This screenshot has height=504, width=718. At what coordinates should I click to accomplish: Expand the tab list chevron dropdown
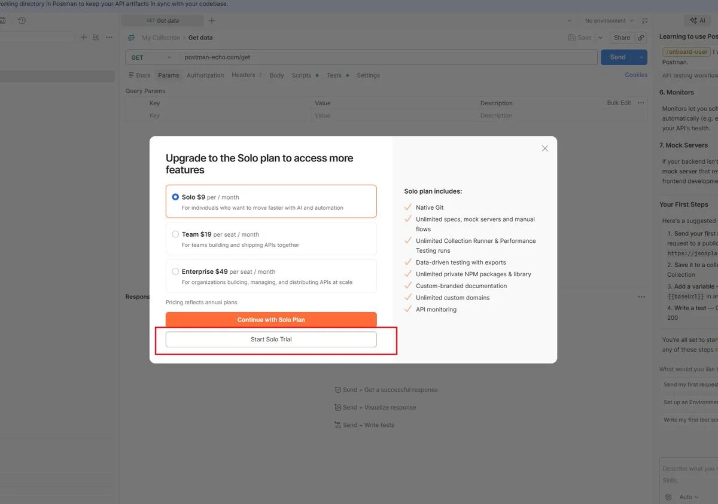tap(568, 20)
